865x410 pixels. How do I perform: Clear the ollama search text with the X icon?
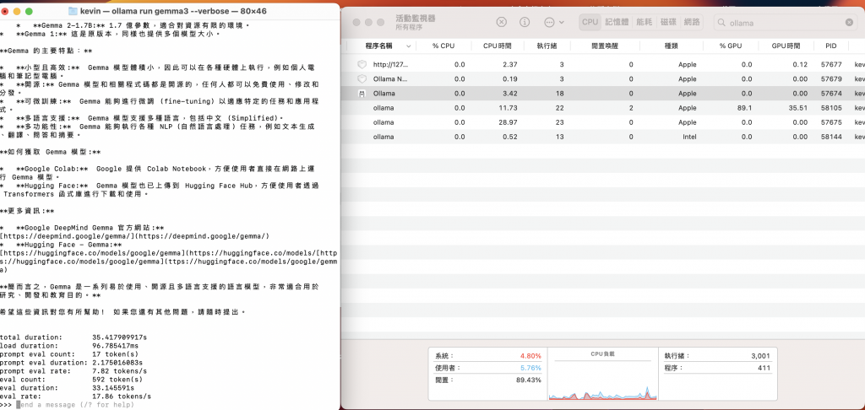pos(849,23)
